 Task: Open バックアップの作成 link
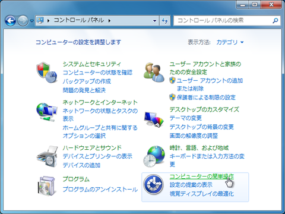[87, 81]
